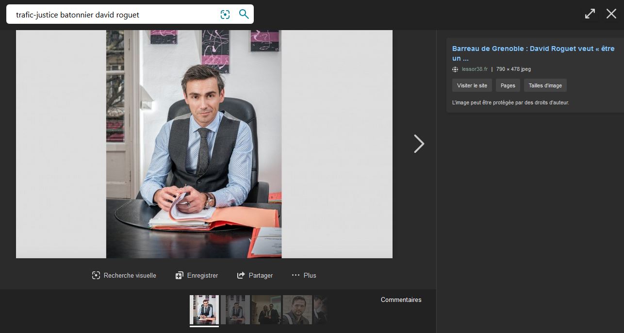624x333 pixels.
Task: Open the Pages button
Action: (x=508, y=85)
